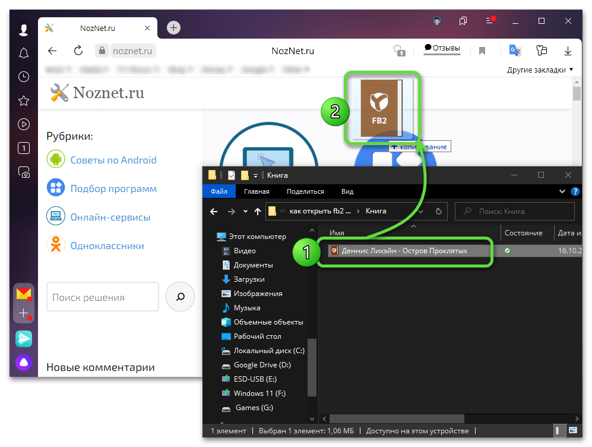Open the screenshot camera tool in sidebar
The width and height of the screenshot is (592, 447).
(x=24, y=172)
